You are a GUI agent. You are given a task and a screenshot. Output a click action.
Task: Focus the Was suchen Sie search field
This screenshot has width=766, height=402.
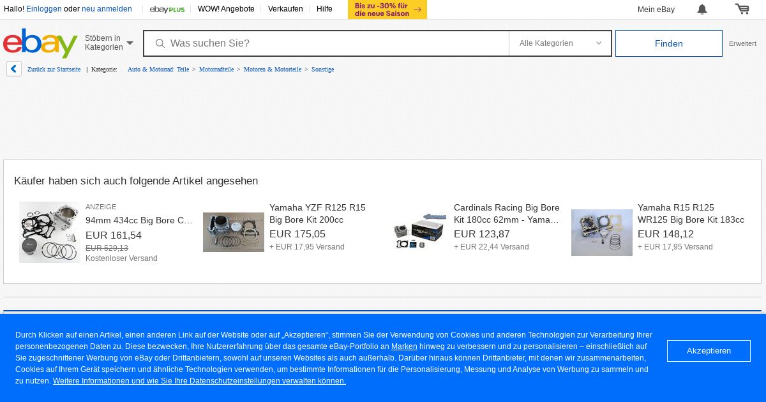[326, 43]
